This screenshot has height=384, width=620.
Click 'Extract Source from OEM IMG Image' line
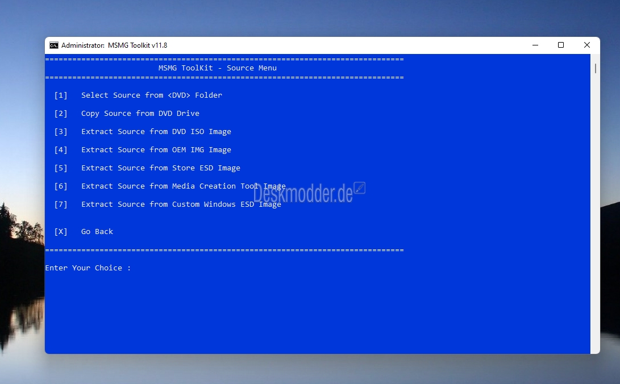(156, 150)
